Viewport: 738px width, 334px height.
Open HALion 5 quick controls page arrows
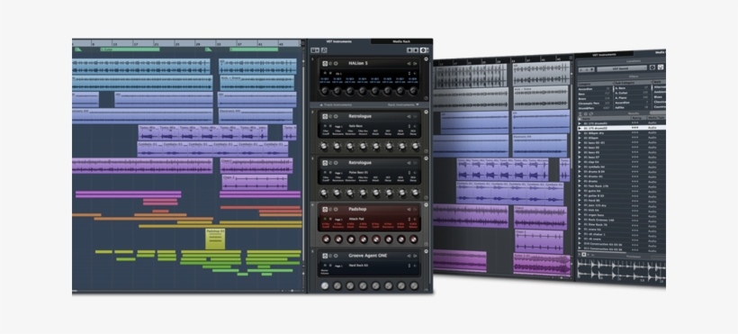click(409, 73)
